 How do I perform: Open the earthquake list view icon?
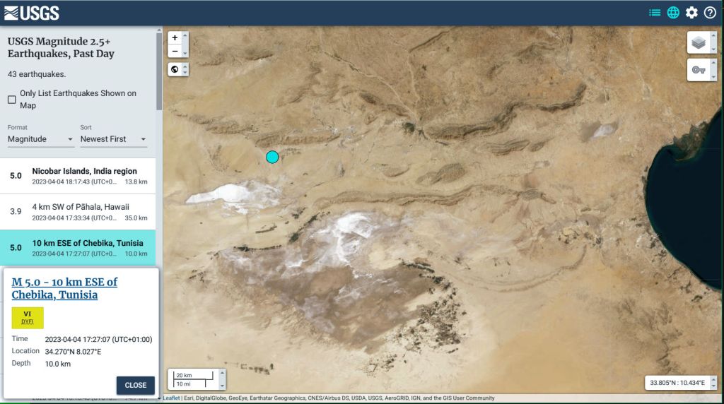click(x=655, y=13)
